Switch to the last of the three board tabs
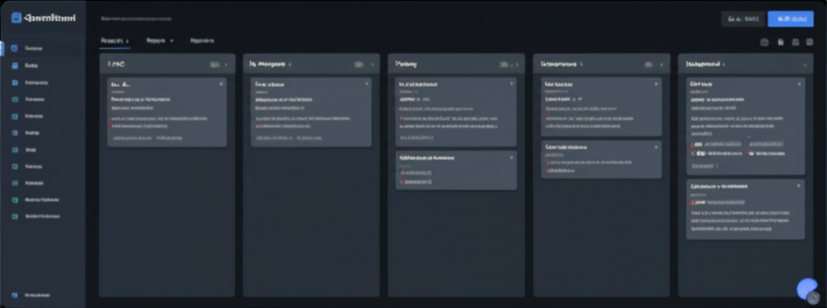Screen dimensions: 827x308 pos(202,40)
